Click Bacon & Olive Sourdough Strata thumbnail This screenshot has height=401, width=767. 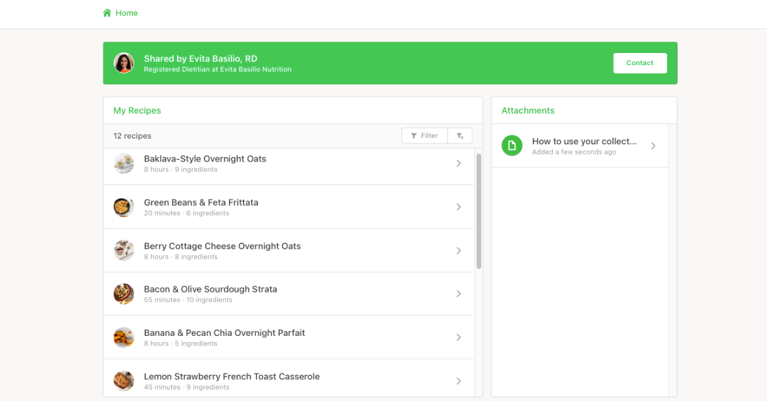coord(124,294)
